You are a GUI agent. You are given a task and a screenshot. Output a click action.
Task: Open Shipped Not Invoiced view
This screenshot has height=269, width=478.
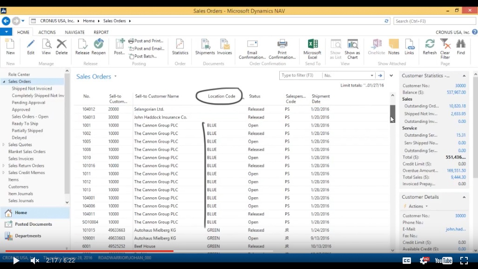coord(32,88)
